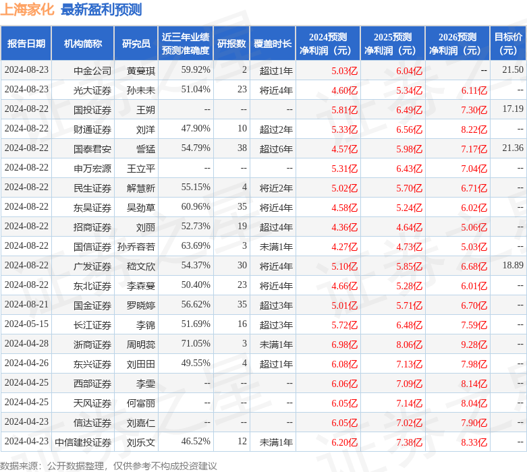The height and width of the screenshot is (472, 527).
Task: Select researcher 王立平
Action: pyautogui.click(x=141, y=169)
